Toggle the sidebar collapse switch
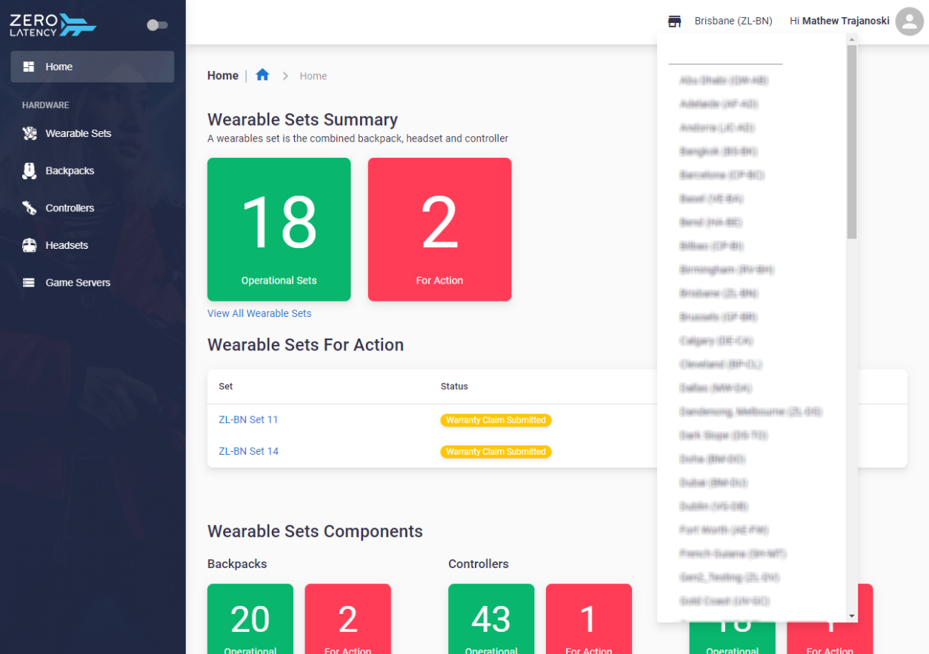 (157, 25)
